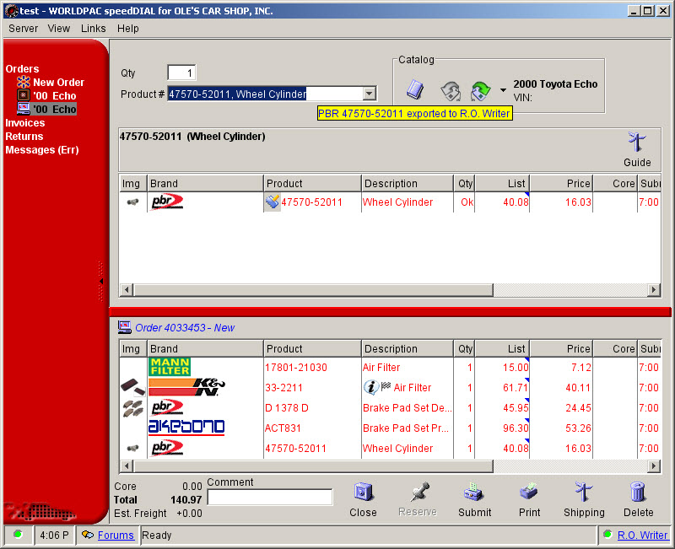Delete the order with trash icon
This screenshot has width=675, height=549.
[638, 492]
